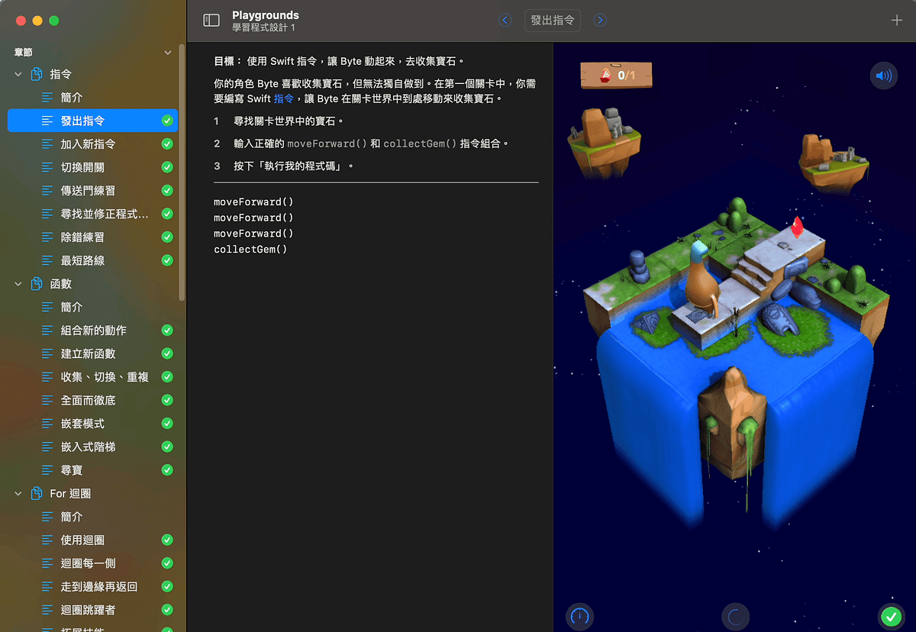Image resolution: width=916 pixels, height=632 pixels.
Task: Click the forward navigation arrow icon
Action: 601,21
